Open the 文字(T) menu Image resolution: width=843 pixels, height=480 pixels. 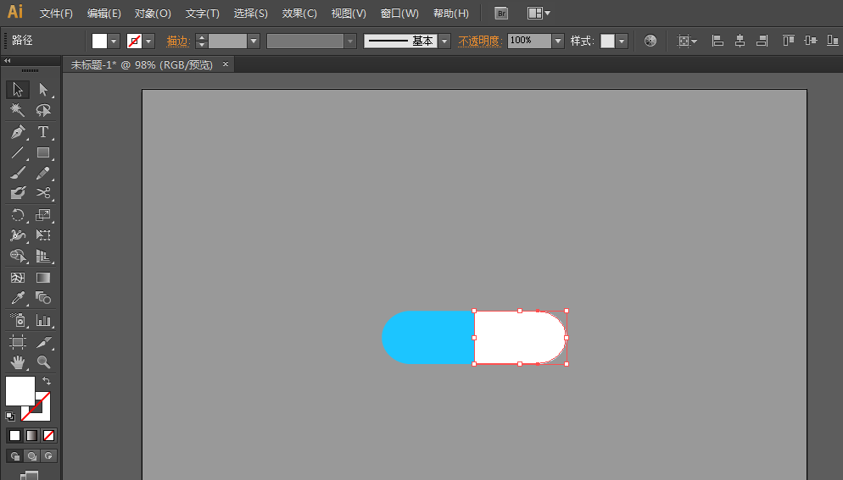tap(202, 14)
